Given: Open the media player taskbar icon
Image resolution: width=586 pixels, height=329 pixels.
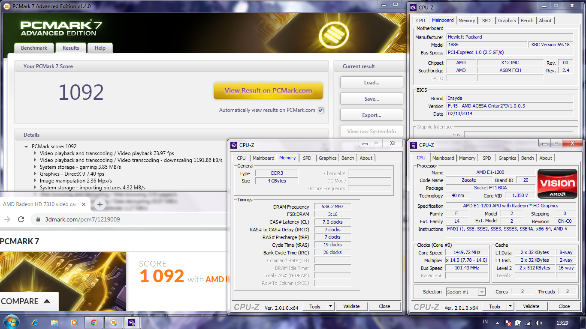Looking at the screenshot, I should click(74, 323).
